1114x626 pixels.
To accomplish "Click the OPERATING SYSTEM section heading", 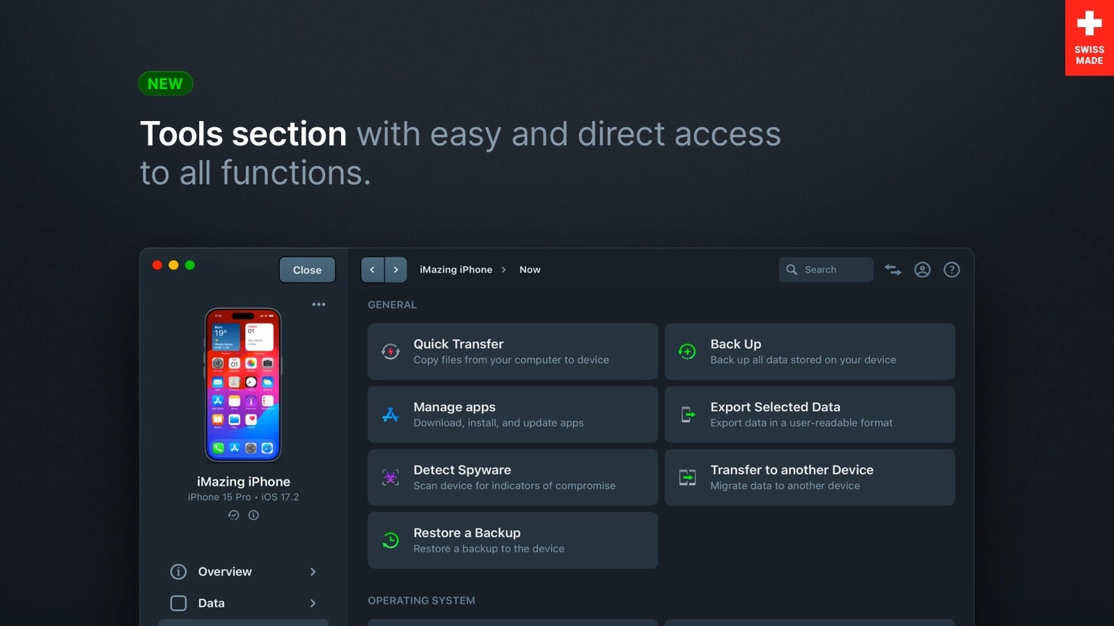I will point(421,600).
